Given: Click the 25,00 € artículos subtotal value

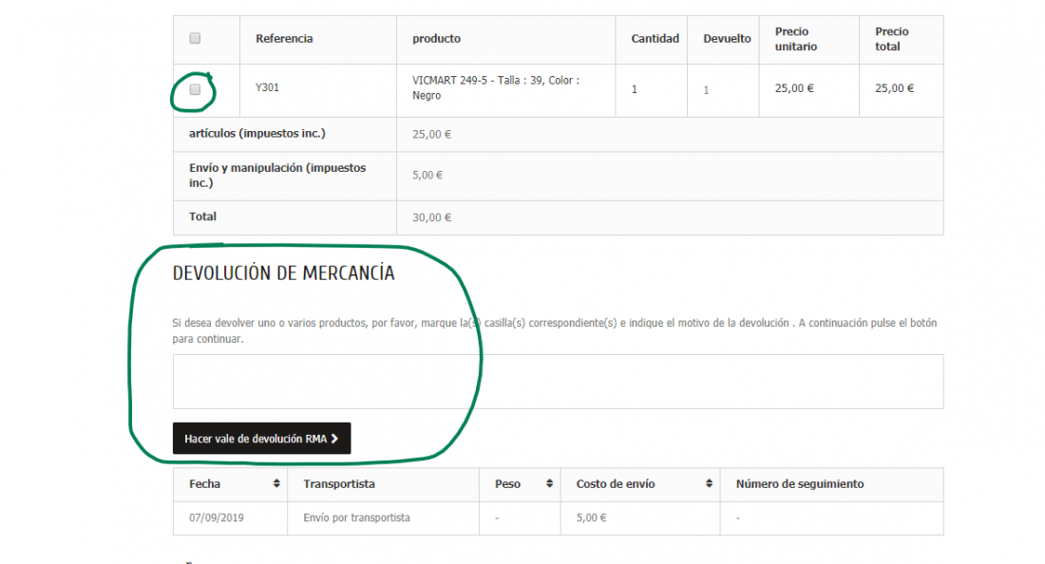Looking at the screenshot, I should 431,134.
